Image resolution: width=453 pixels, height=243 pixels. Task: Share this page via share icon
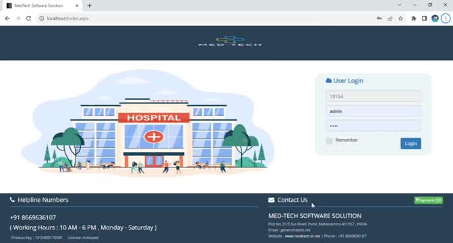tap(390, 18)
